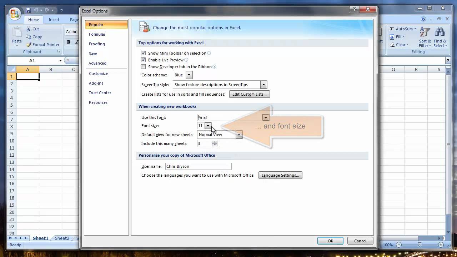Click the Save icon in Quick Access Toolbar

(x=28, y=10)
